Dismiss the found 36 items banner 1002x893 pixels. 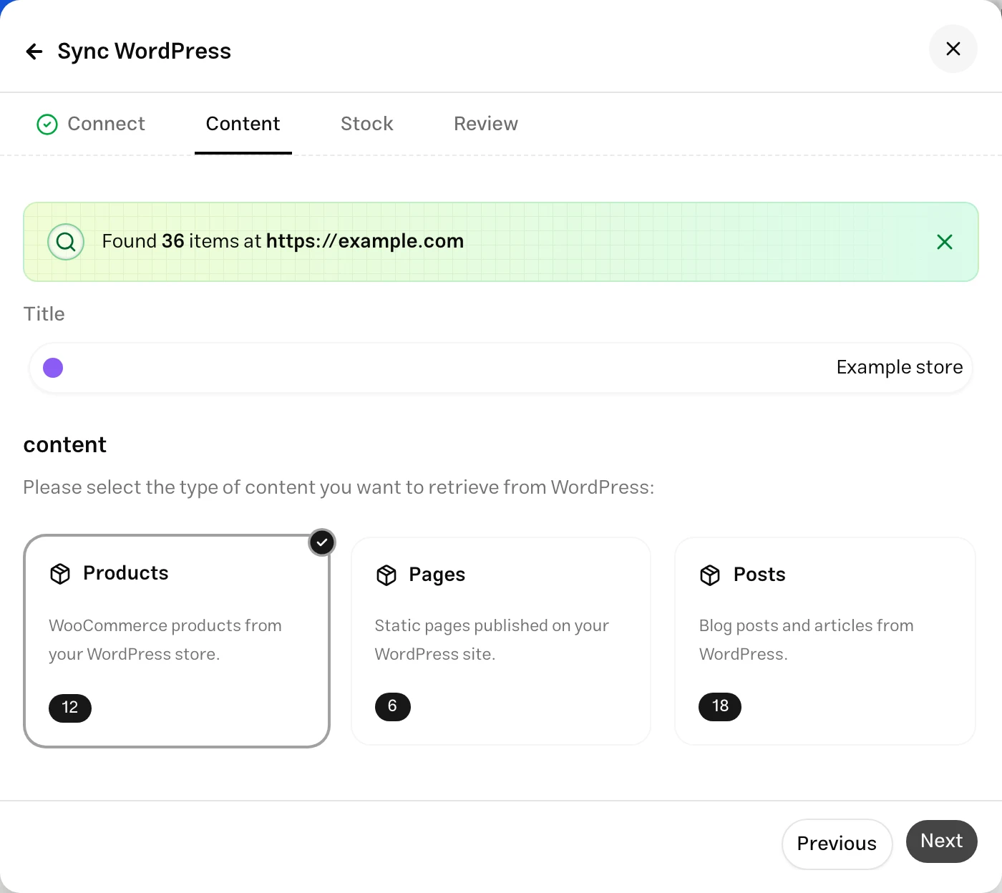(945, 242)
